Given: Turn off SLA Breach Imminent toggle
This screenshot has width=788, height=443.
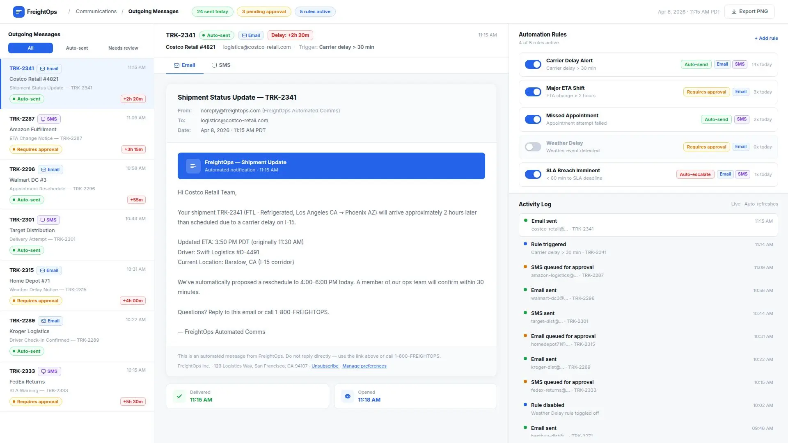Looking at the screenshot, I should click(533, 174).
